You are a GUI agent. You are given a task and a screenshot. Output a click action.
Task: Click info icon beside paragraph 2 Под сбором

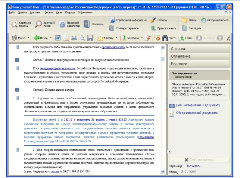click(18, 150)
